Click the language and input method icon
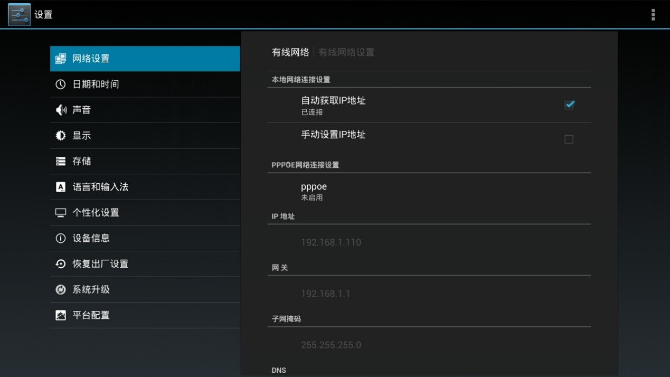Screen dimensions: 670x377 point(61,187)
